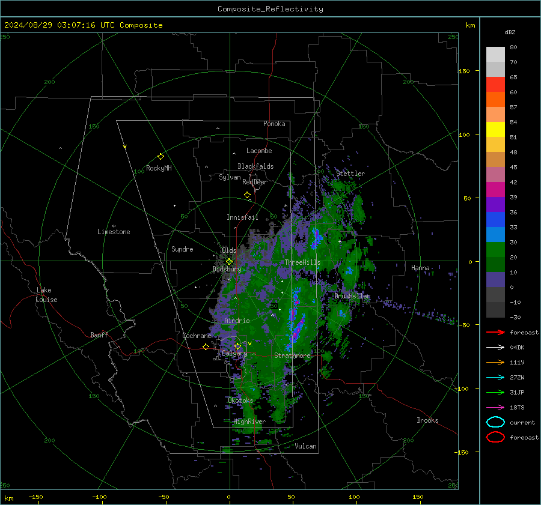Viewport: 541px width, 505px height.
Task: Click the Vulcan town label
Action: 306,446
